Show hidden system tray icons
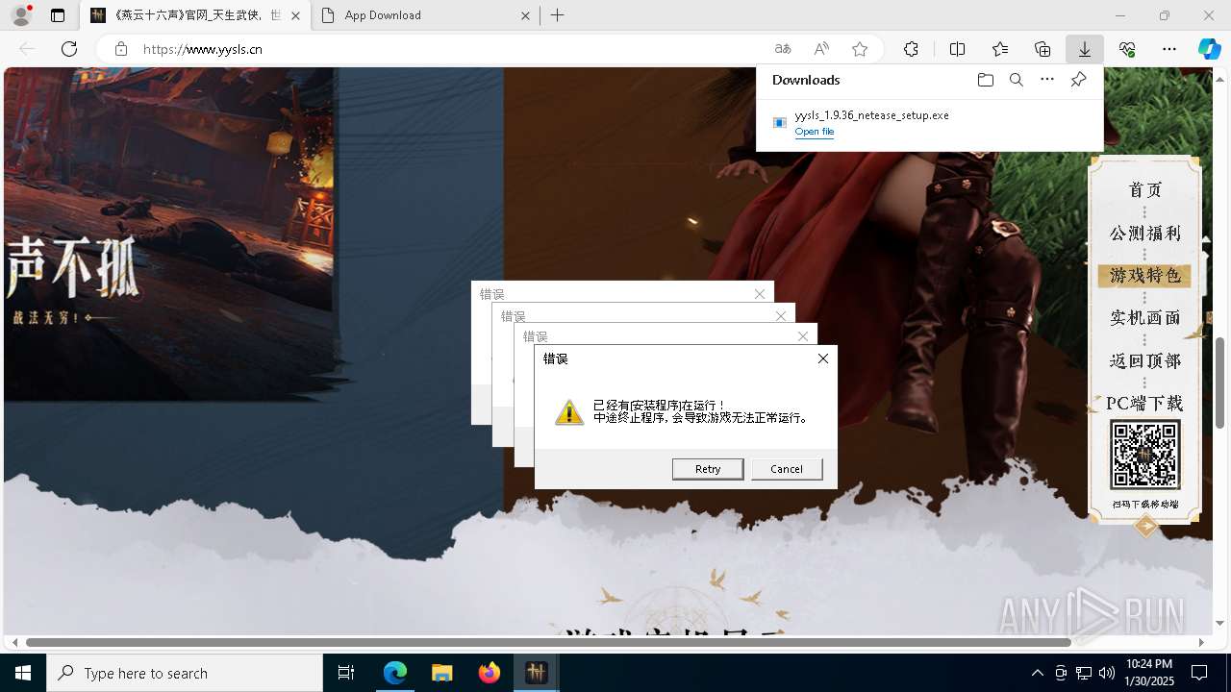The height and width of the screenshot is (692, 1231). [x=1037, y=673]
